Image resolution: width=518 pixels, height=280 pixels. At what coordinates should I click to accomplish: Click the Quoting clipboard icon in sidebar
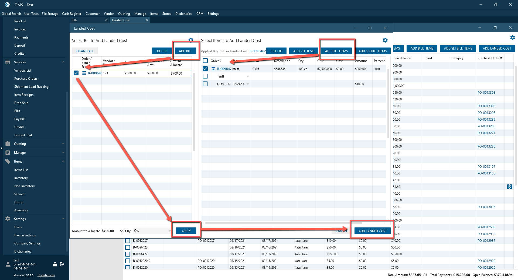click(8, 143)
